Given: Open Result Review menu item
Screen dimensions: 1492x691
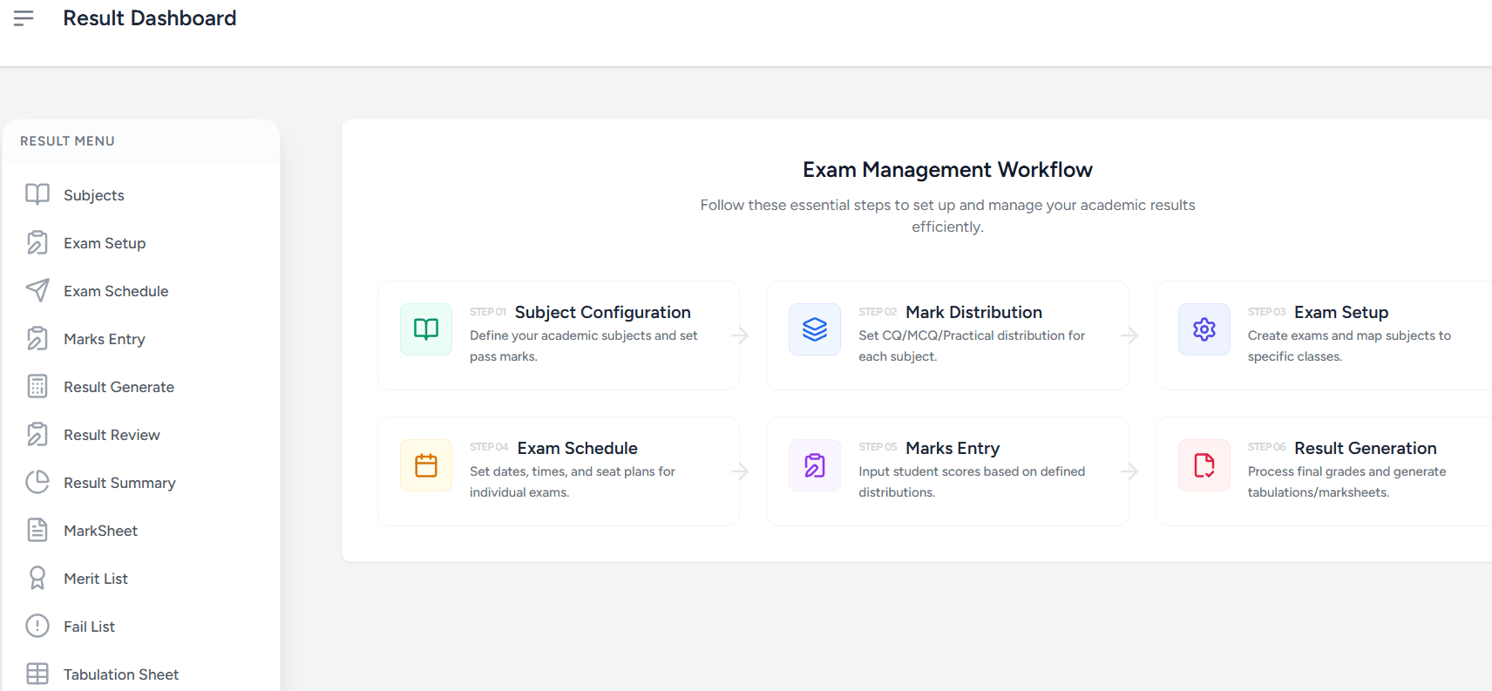Looking at the screenshot, I should (x=112, y=435).
